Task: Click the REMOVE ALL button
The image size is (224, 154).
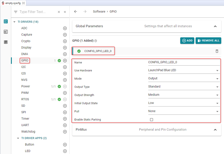Action: 208,41
